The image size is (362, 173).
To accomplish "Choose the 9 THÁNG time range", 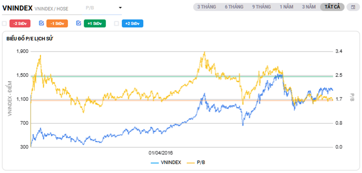I will tap(262, 7).
